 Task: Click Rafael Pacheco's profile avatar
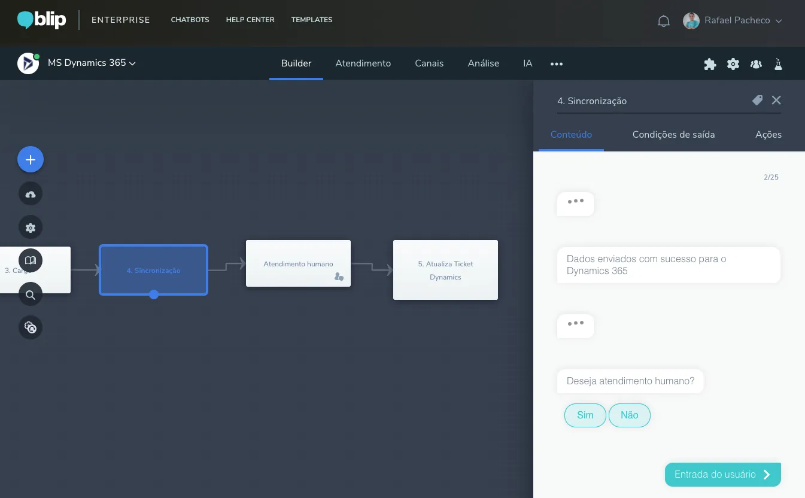691,20
